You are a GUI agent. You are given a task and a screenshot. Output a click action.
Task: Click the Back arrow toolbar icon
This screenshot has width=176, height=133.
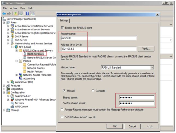[4, 14]
